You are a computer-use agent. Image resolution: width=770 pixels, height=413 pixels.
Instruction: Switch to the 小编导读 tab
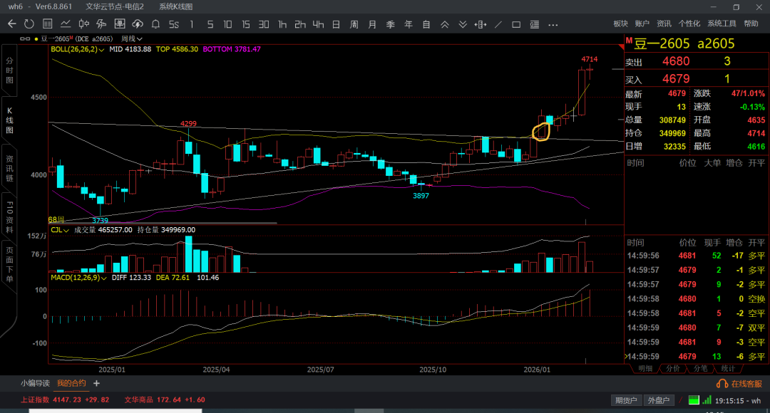(35, 383)
